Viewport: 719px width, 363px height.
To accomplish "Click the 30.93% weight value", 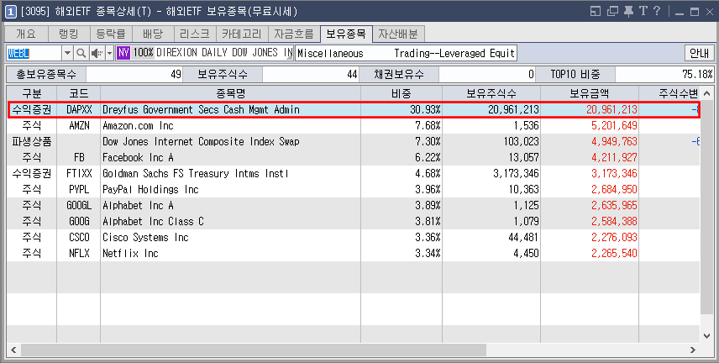I will click(425, 110).
